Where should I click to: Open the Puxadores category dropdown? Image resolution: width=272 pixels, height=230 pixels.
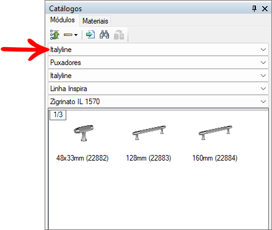158,63
